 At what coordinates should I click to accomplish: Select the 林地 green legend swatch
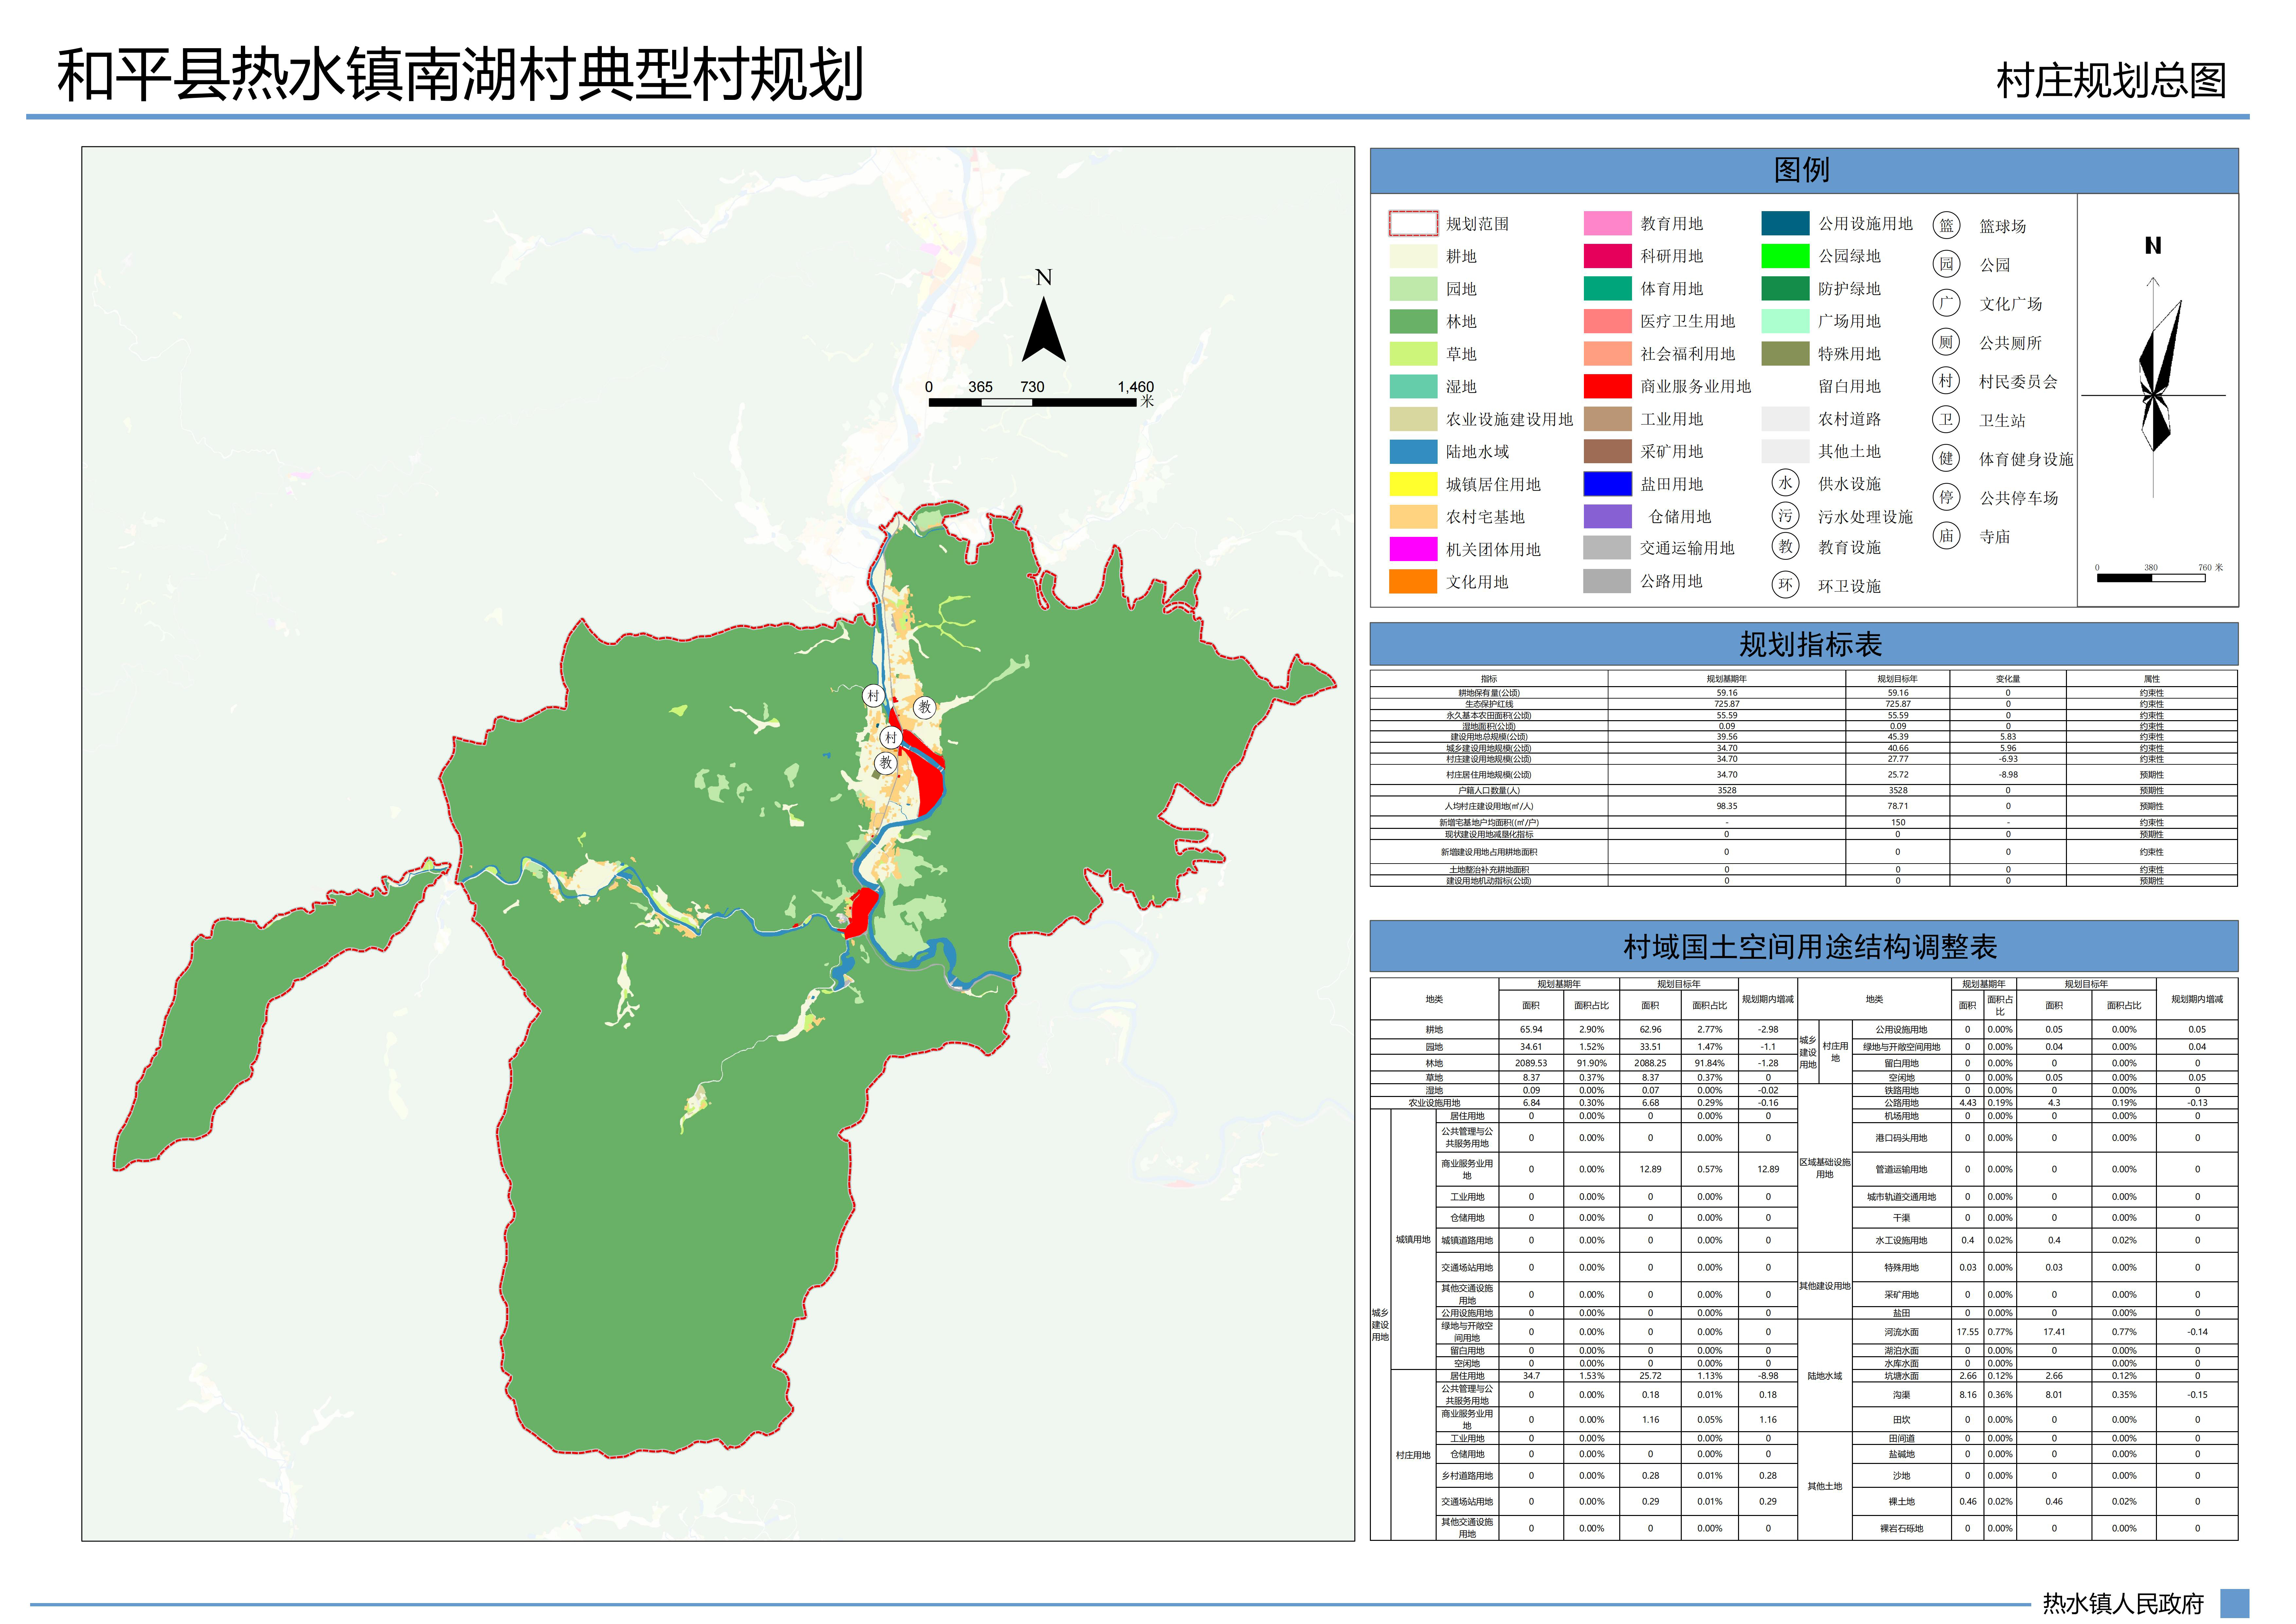click(1413, 321)
